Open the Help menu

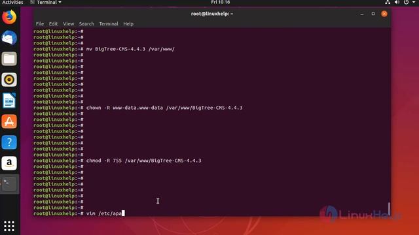click(x=128, y=23)
